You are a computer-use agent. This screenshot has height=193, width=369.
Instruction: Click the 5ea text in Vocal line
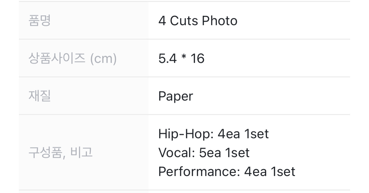click(210, 153)
